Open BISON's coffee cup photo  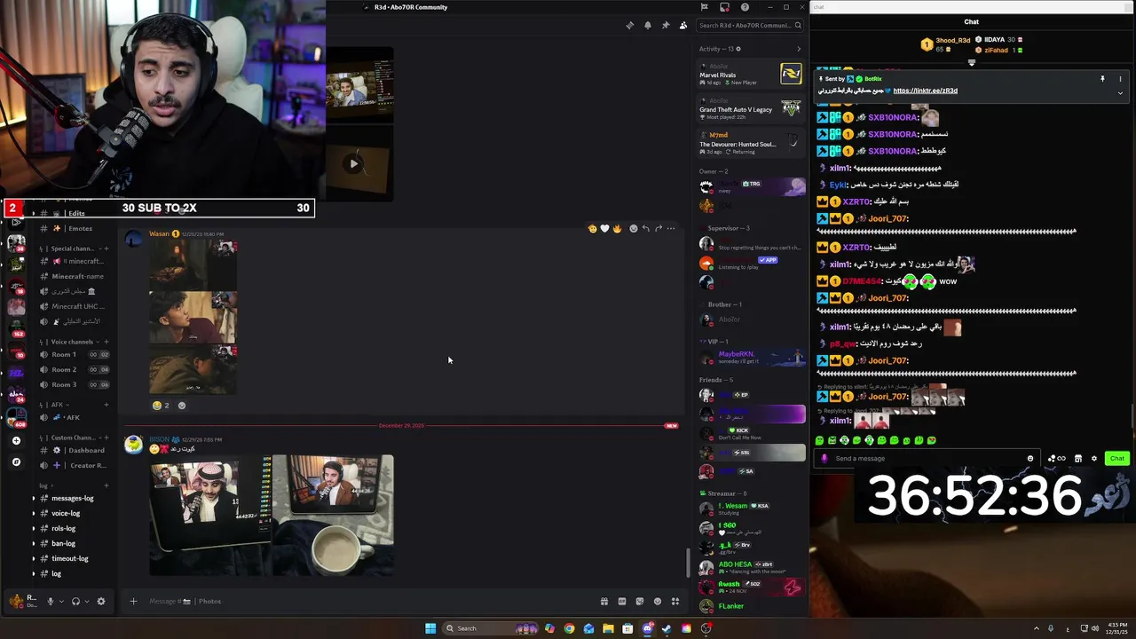point(333,516)
